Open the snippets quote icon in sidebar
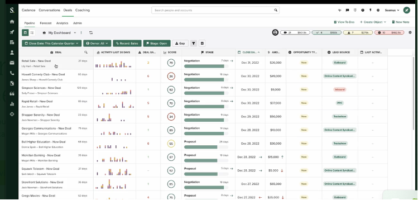418x205 pixels. pos(12,94)
